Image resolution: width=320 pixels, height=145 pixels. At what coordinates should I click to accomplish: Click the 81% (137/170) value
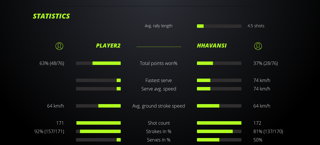point(268,131)
